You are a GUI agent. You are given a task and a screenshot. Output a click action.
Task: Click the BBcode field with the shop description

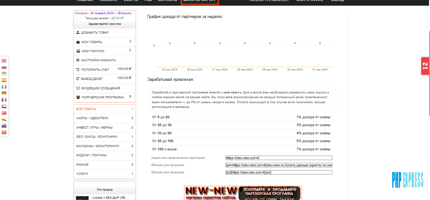(x=279, y=165)
